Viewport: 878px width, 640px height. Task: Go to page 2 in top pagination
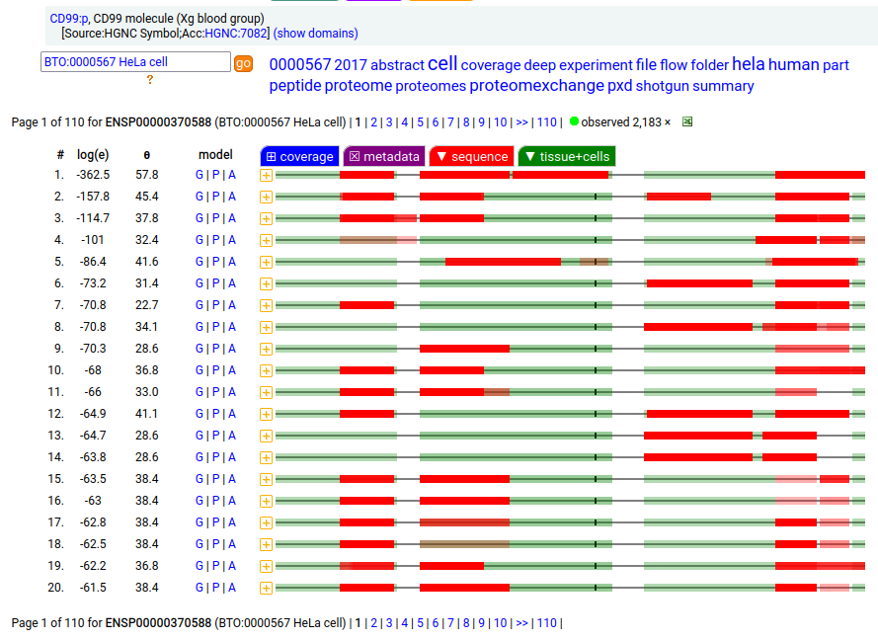374,122
